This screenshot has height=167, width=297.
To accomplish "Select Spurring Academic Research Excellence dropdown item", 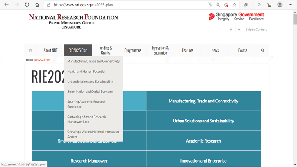I will (x=94, y=104).
